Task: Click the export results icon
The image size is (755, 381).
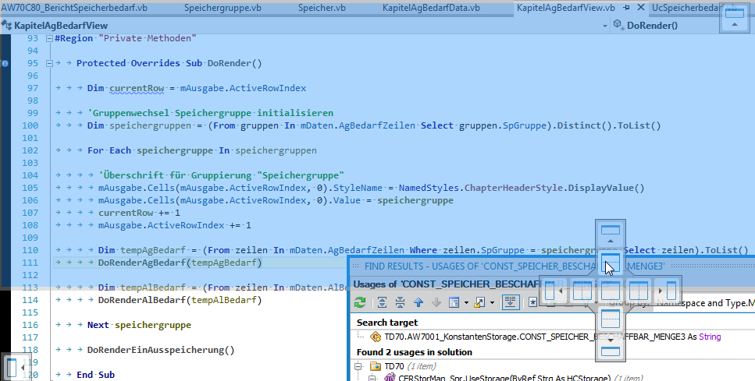Action: [x=479, y=302]
